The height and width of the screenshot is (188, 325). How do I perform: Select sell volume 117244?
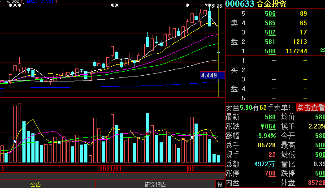[x=296, y=51]
